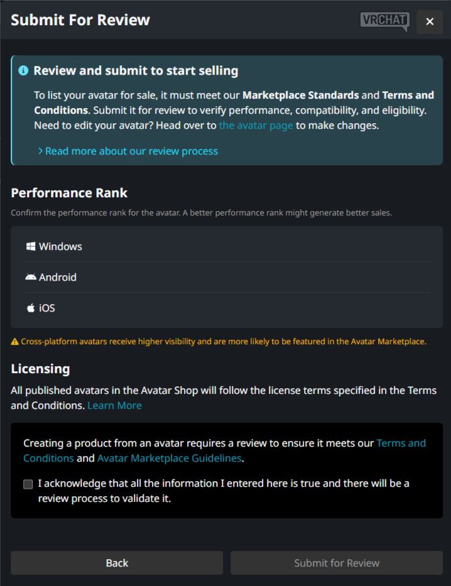Click the info icon beside the Review heading
The image size is (451, 586).
[23, 70]
